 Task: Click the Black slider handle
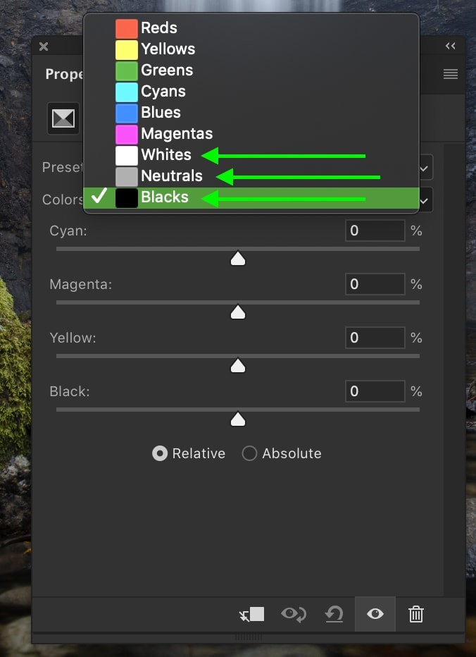coord(238,419)
